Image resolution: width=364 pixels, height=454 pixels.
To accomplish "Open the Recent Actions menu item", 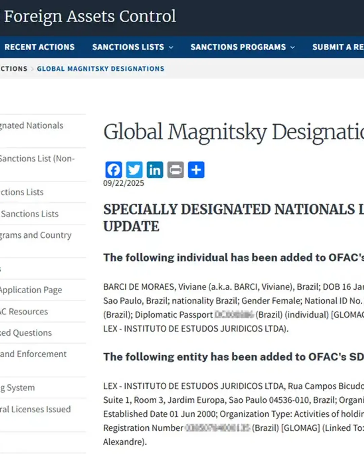I will (39, 47).
